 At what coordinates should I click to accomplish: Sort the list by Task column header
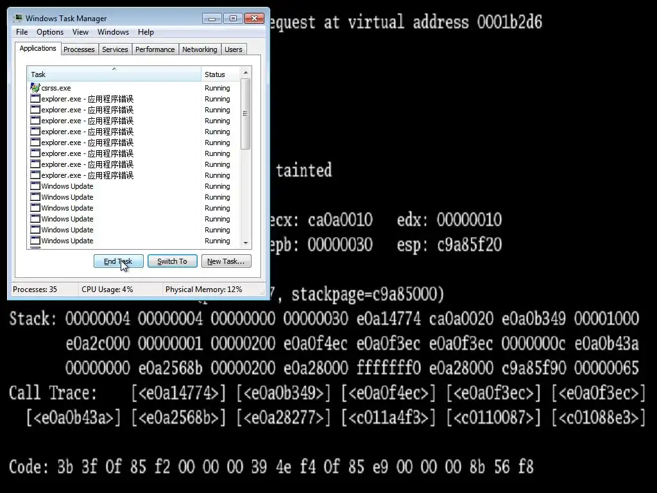[114, 74]
